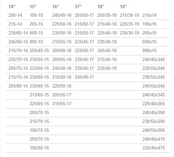Select tire size 230/55x390

(154, 121)
